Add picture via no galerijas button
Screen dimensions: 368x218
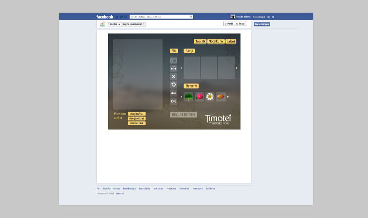tap(136, 118)
